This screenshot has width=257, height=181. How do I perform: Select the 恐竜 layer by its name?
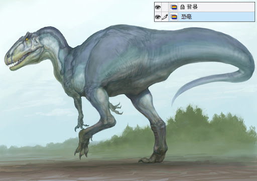point(187,17)
